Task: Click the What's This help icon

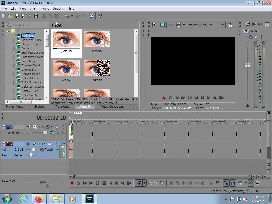Action: point(100,16)
